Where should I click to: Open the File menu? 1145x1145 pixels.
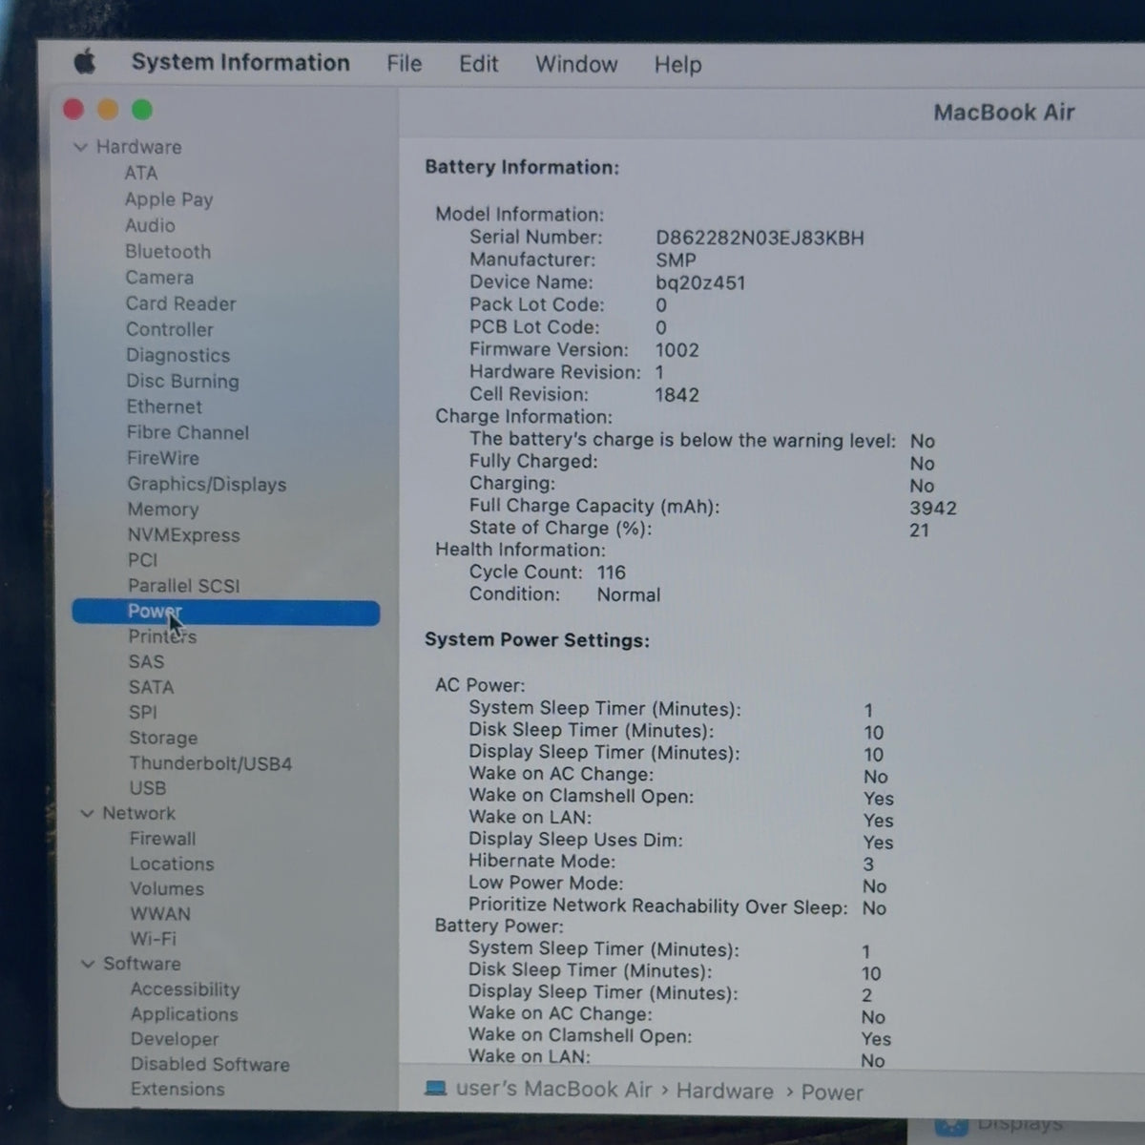(404, 64)
